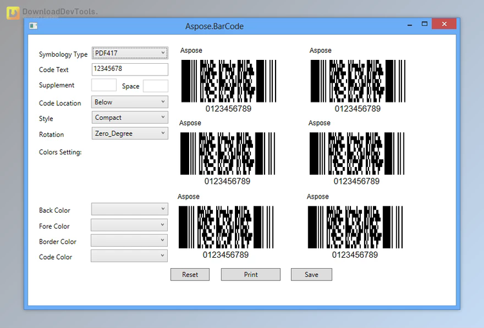Image resolution: width=484 pixels, height=328 pixels.
Task: Maximize the Aspose.BarCode window
Action: click(425, 24)
